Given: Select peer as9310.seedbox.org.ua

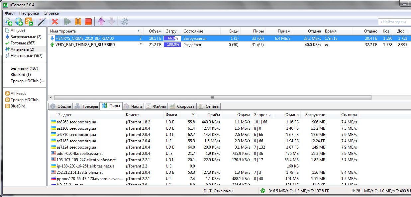Looking at the screenshot, I should 204,135.
